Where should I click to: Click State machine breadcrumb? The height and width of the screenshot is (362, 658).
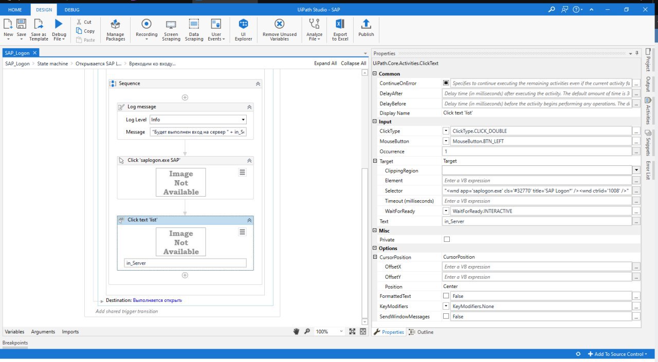click(52, 64)
